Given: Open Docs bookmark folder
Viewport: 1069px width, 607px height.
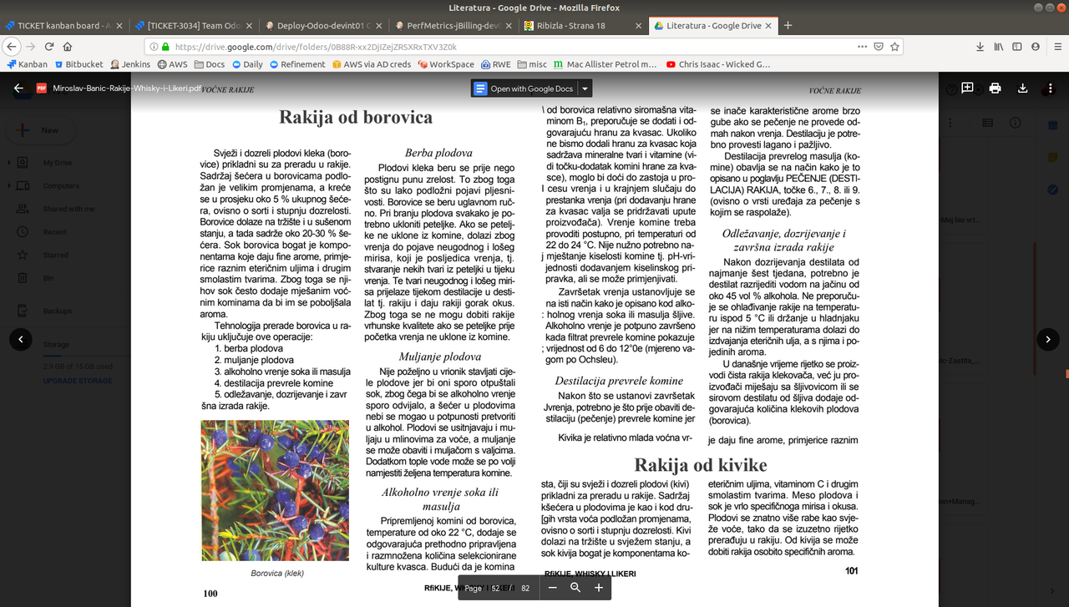Looking at the screenshot, I should click(210, 64).
